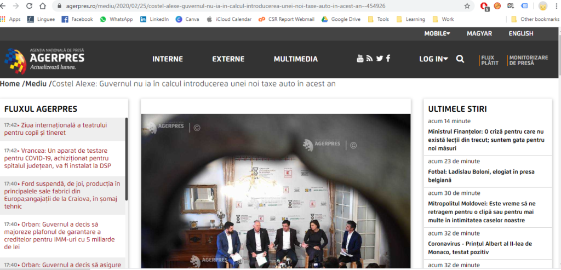Open Vrancea COVID-19 testing device news

pyautogui.click(x=58, y=158)
